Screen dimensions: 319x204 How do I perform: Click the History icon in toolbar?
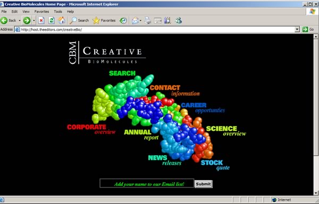click(x=123, y=20)
